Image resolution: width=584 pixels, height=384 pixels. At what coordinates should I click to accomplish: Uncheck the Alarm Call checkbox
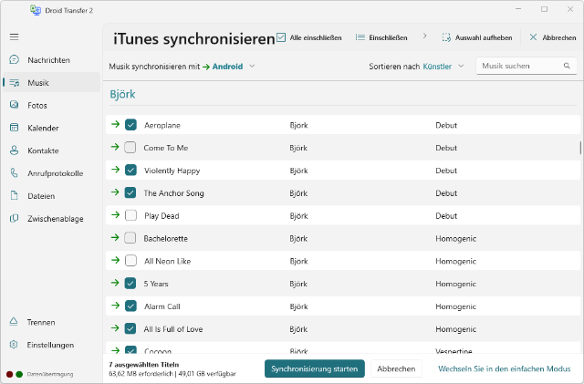(130, 306)
